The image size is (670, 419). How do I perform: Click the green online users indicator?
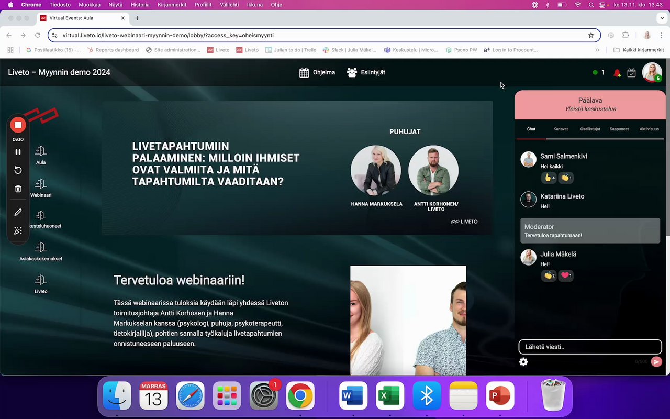(595, 73)
